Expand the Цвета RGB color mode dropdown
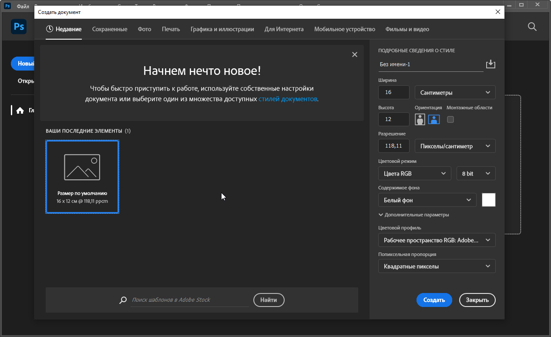Image resolution: width=551 pixels, height=337 pixels. pyautogui.click(x=414, y=173)
